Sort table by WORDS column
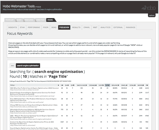 coord(141,85)
